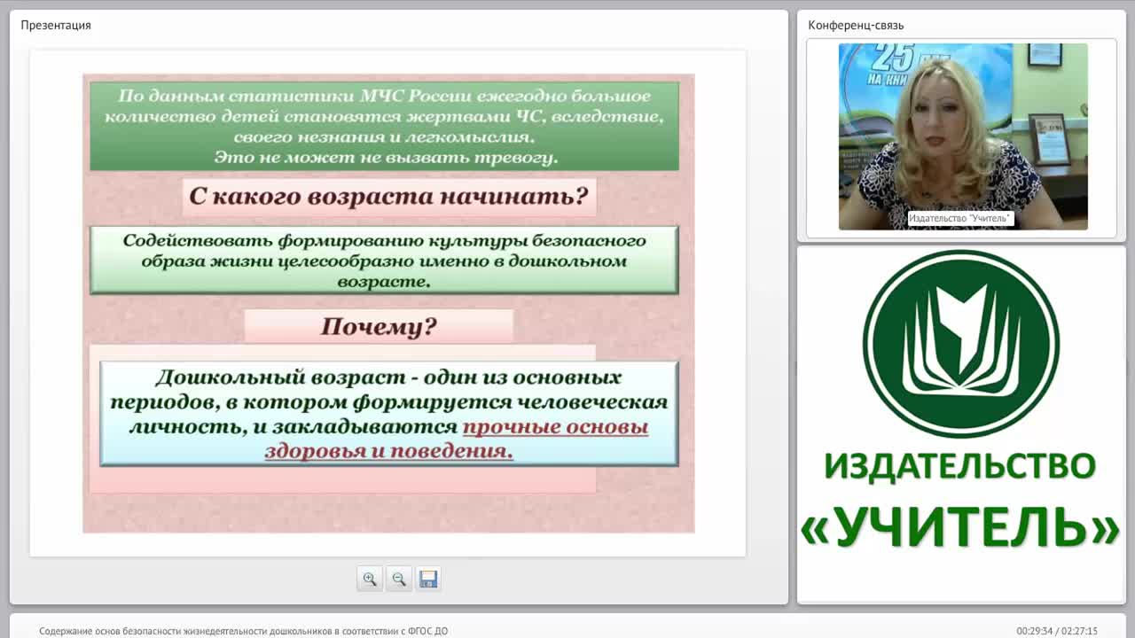Click the Презентация panel title
The height and width of the screenshot is (638, 1135).
coord(56,25)
